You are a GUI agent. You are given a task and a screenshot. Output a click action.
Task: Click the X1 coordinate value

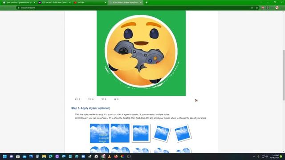coord(77,99)
